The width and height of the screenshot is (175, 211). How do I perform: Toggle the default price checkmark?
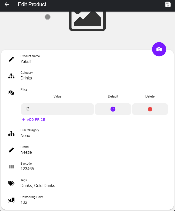pyautogui.click(x=113, y=109)
